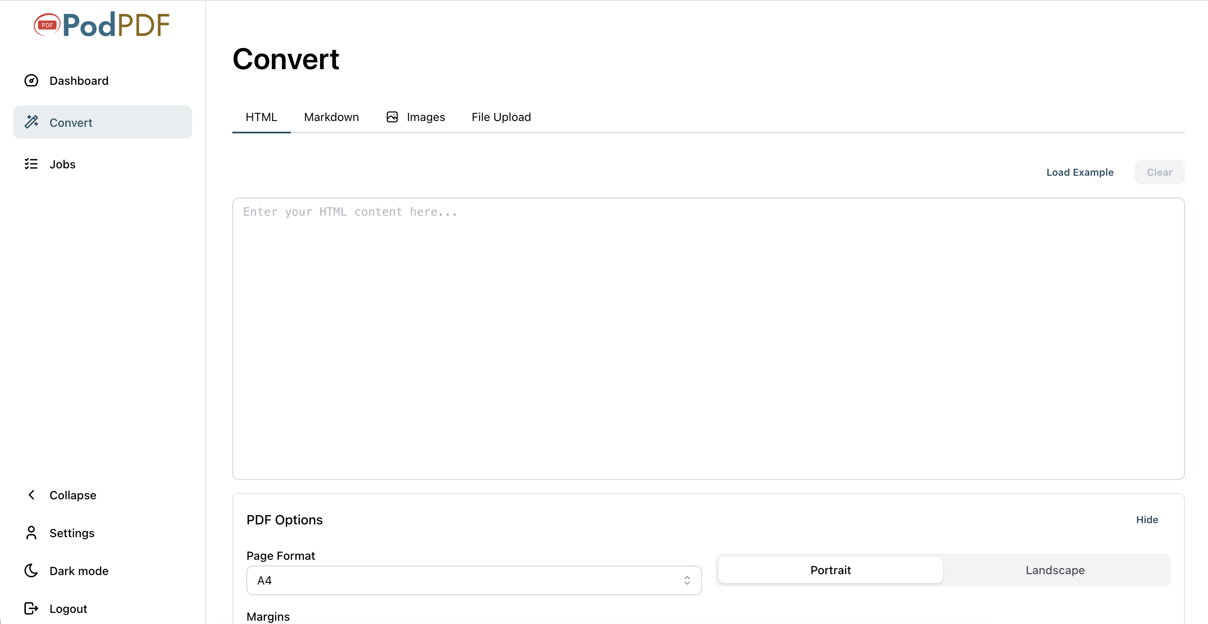
Task: Collapse the sidebar
Action: coord(73,495)
